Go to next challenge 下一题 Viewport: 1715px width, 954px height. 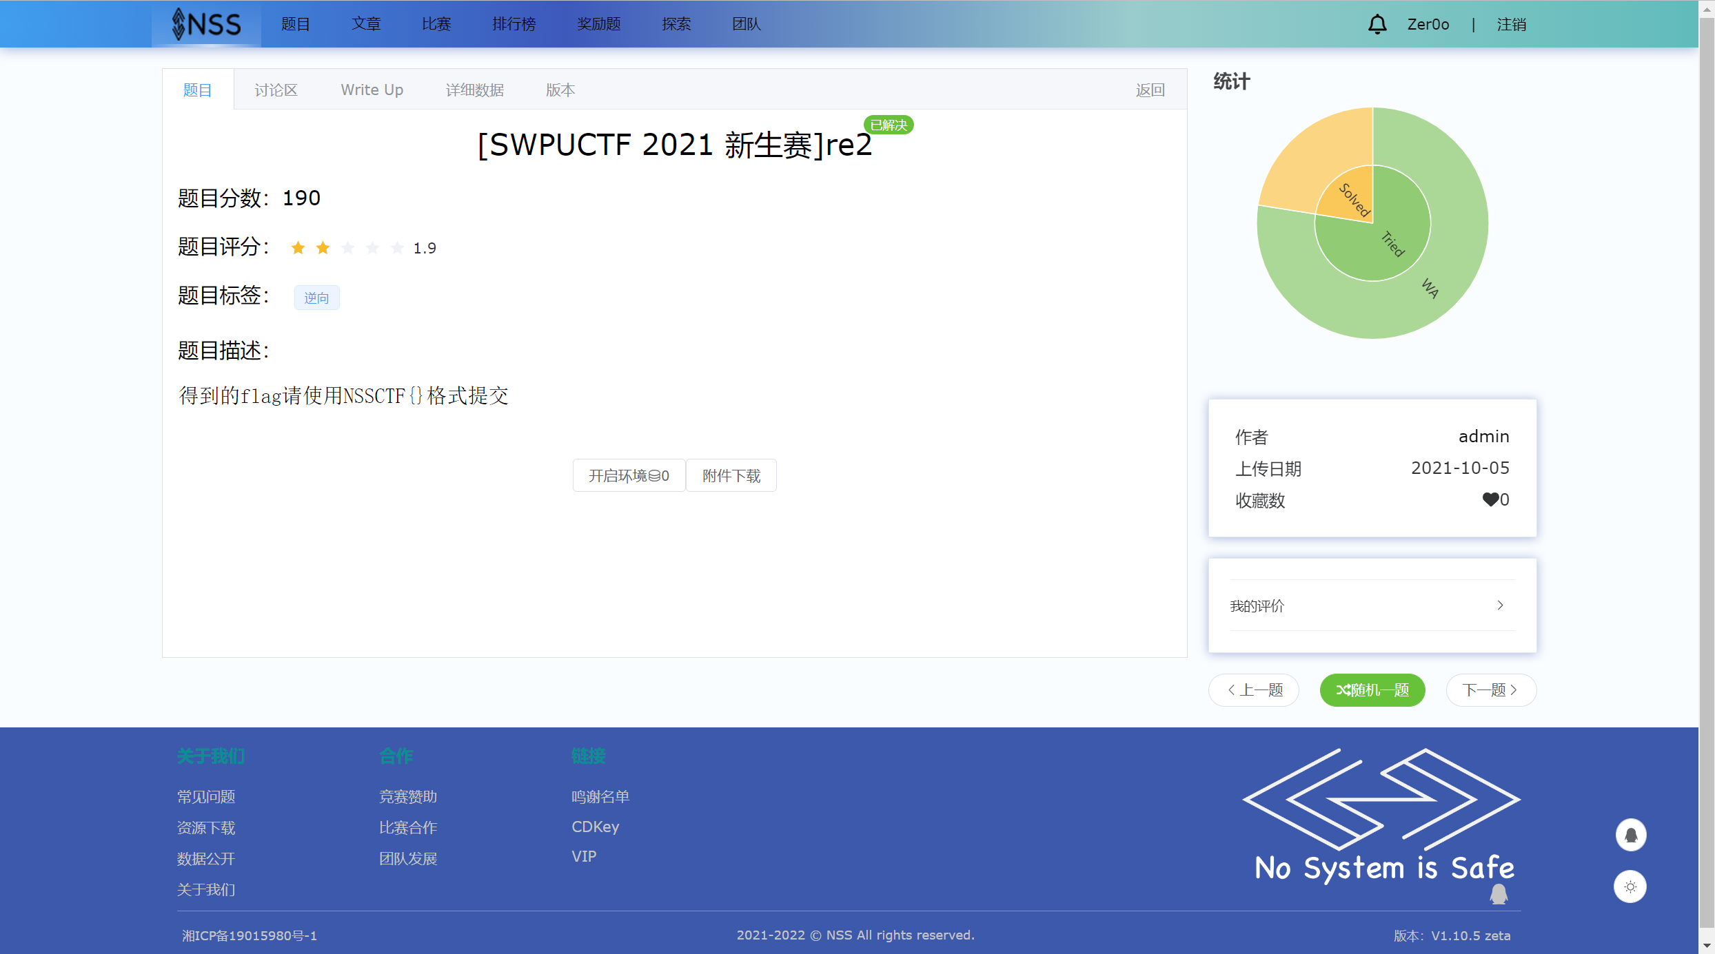pyautogui.click(x=1491, y=689)
